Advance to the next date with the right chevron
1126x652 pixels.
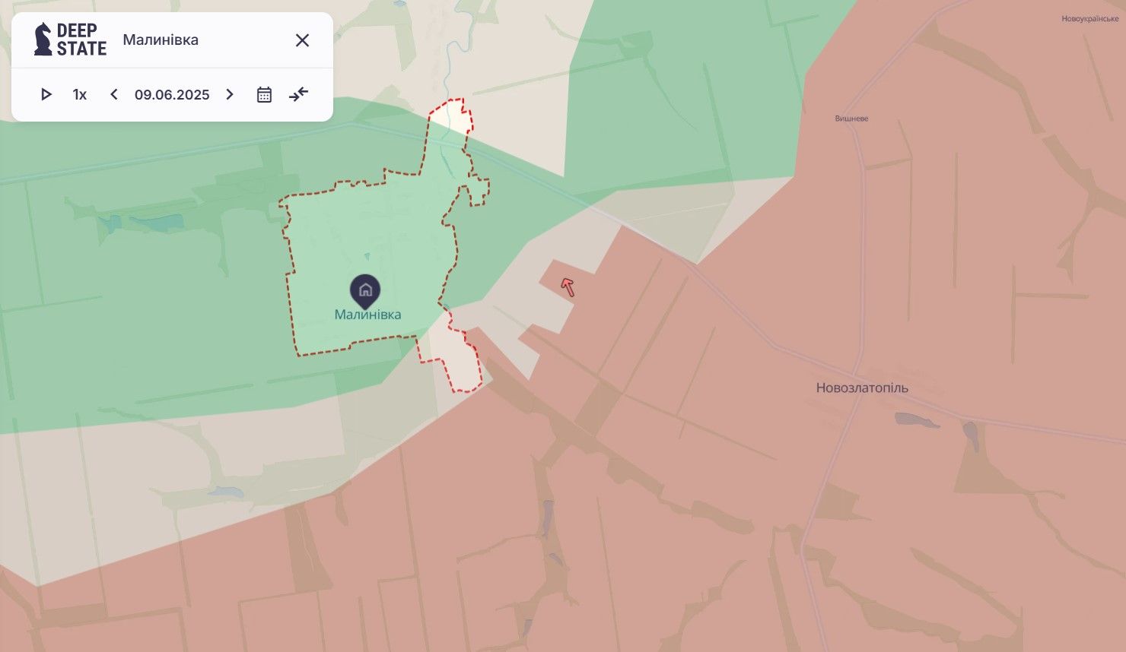click(x=230, y=94)
